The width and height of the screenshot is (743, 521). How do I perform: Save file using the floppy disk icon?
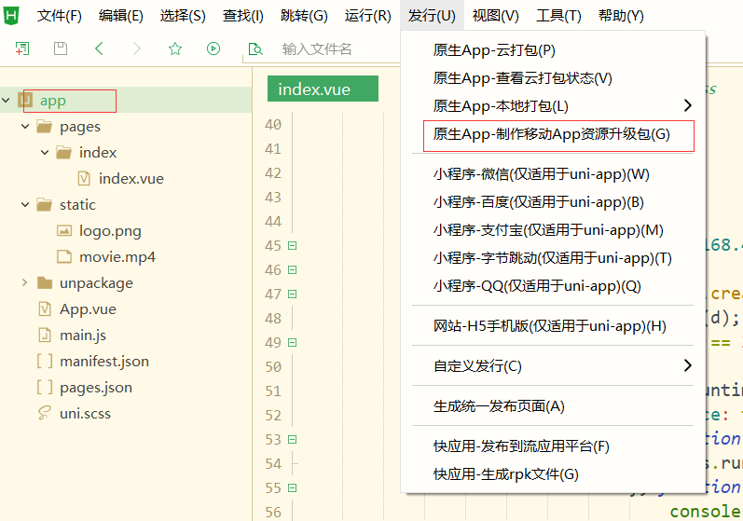pyautogui.click(x=61, y=48)
